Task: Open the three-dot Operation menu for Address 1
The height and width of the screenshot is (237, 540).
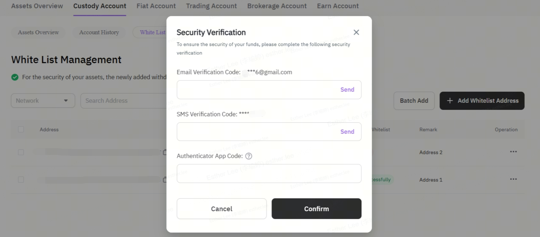Action: click(513, 180)
